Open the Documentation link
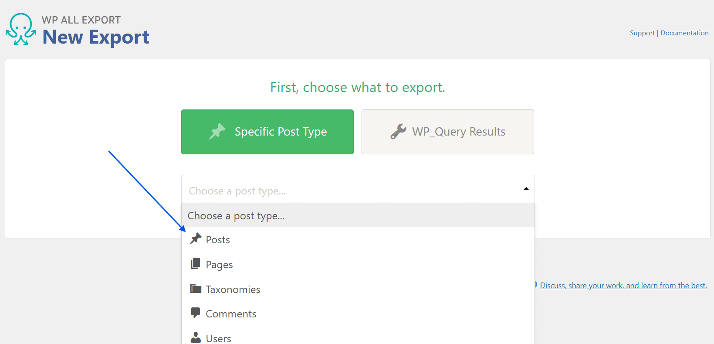 684,33
